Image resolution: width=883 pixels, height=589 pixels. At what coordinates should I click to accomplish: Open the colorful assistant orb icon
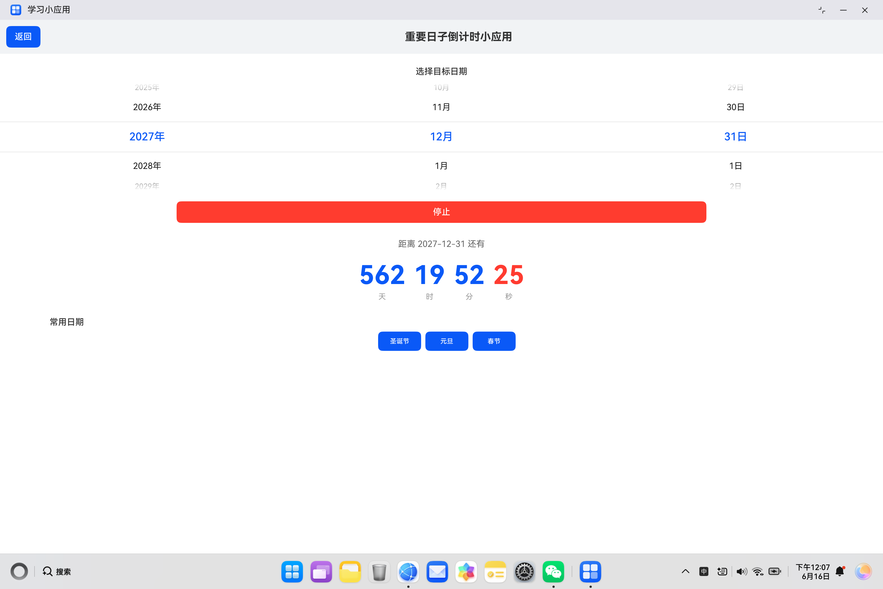863,571
